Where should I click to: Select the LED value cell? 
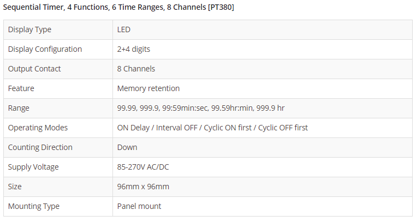pyautogui.click(x=124, y=29)
